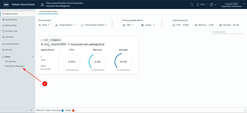The width and height of the screenshot is (247, 113).
Task: Click the Failed tasks count badge
Action: tap(73, 110)
